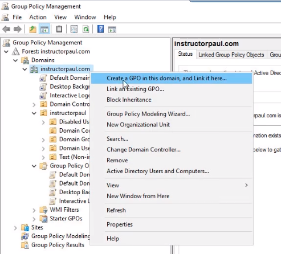
Task: Click the instructorpaul.com domain icon
Action: pos(34,69)
